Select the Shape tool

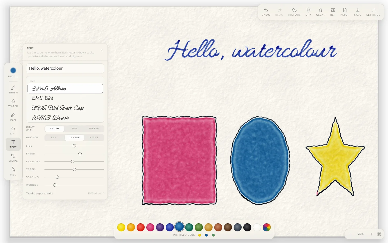(x=13, y=158)
